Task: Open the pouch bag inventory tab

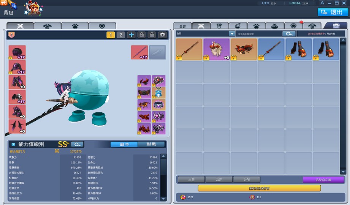Action: (275, 26)
